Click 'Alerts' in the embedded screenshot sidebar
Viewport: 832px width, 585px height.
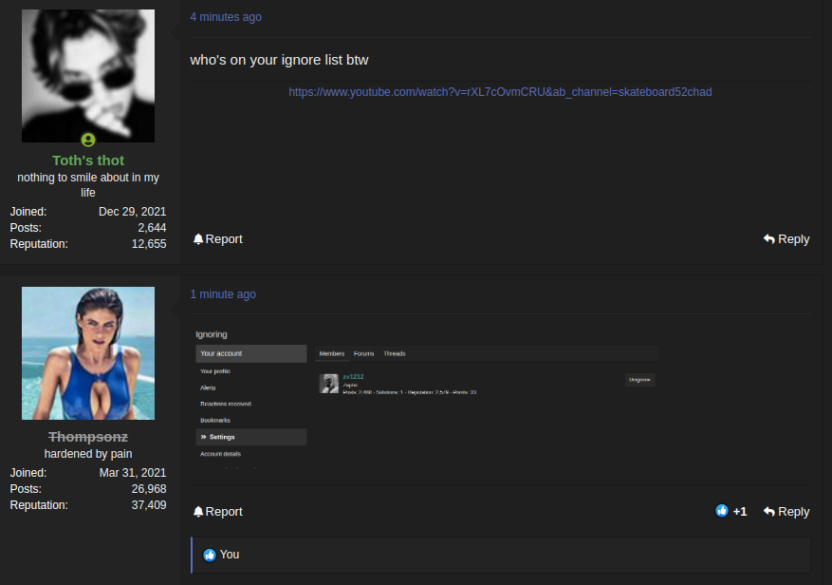(208, 387)
